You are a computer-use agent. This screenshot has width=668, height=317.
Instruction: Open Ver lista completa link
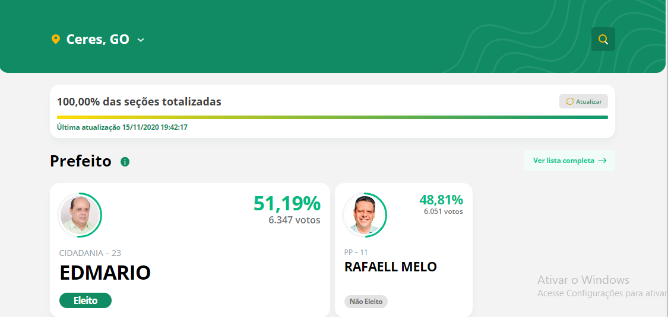click(569, 161)
